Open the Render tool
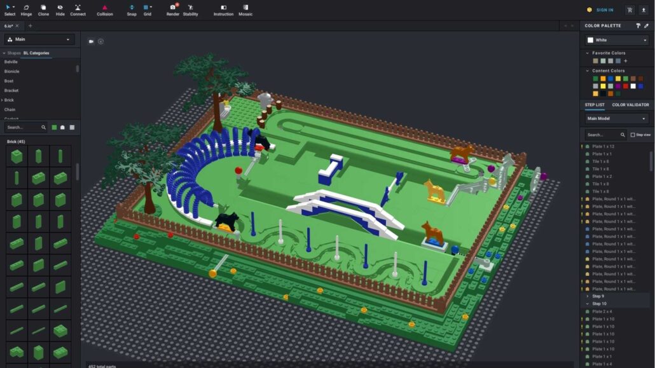The width and height of the screenshot is (655, 368). 173,10
